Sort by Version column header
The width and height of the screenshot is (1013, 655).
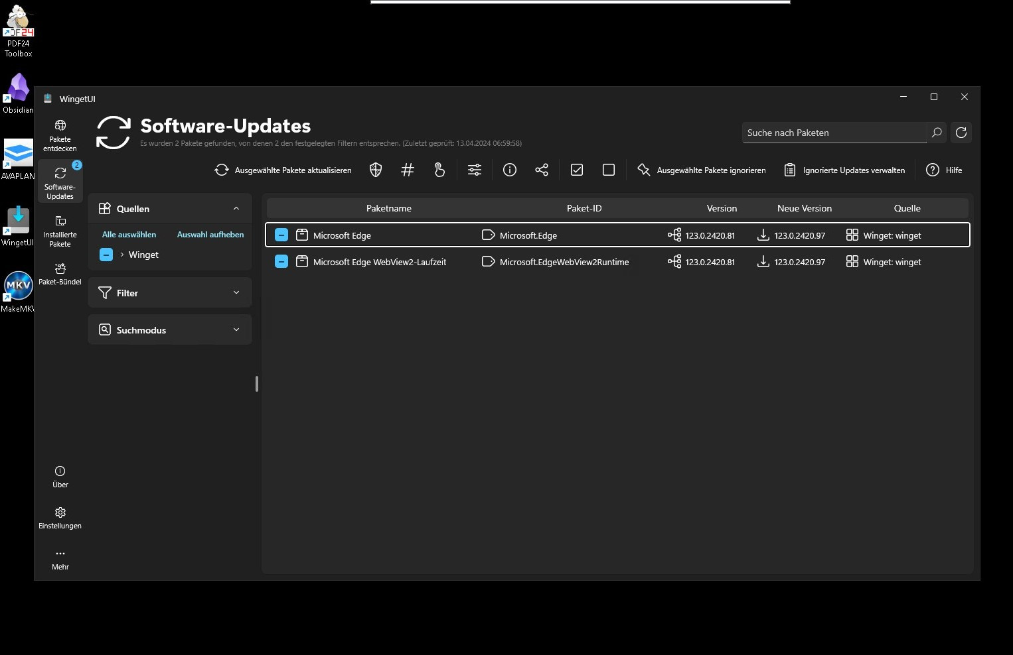(x=722, y=208)
